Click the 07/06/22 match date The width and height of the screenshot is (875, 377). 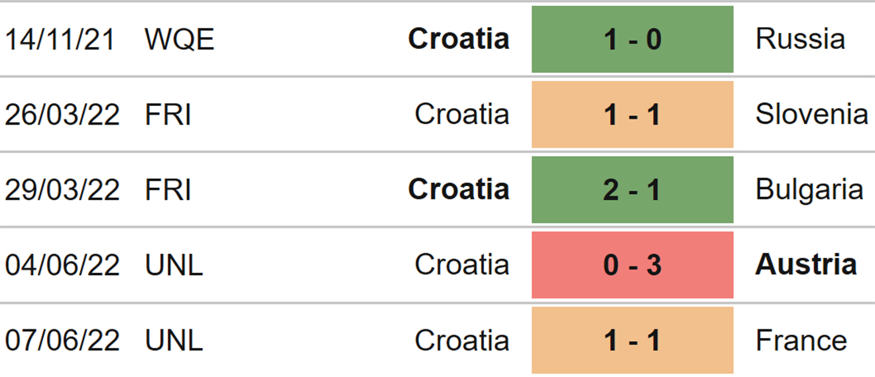pyautogui.click(x=62, y=341)
